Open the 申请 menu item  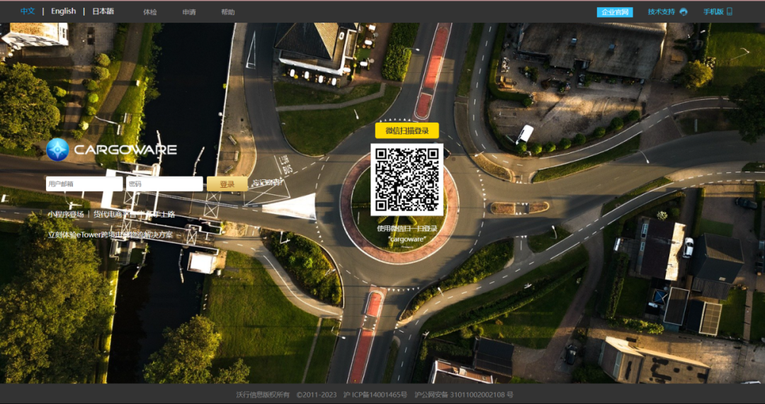point(189,12)
